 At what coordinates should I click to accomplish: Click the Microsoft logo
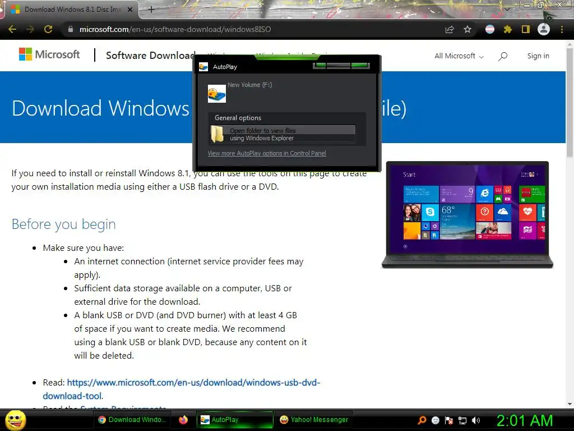49,54
